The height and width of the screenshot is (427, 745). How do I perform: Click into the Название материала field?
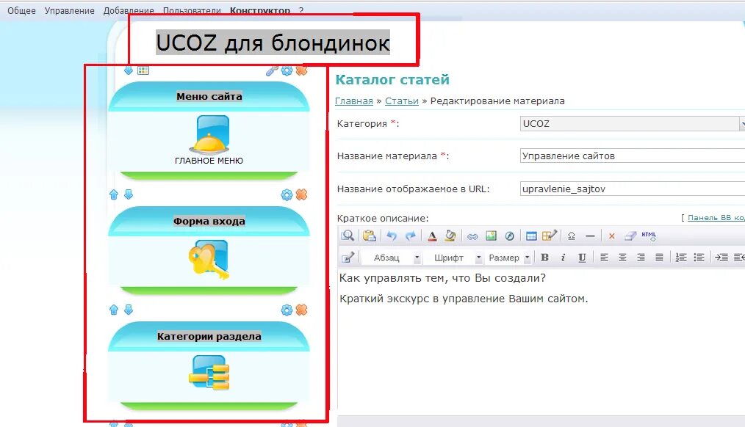coord(633,156)
